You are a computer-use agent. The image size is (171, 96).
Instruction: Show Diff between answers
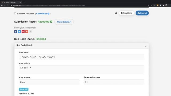click(x=24, y=89)
